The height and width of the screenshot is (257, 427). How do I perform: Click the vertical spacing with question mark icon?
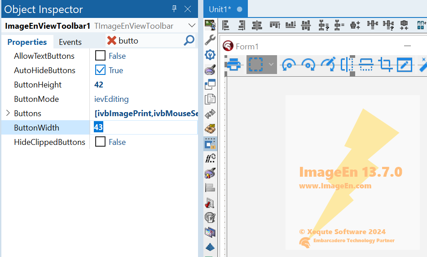pyautogui.click(x=324, y=25)
